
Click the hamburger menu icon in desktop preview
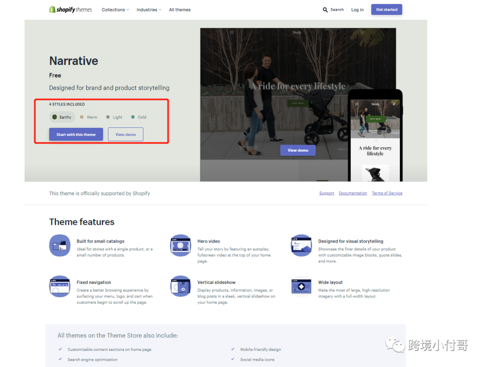(x=232, y=32)
